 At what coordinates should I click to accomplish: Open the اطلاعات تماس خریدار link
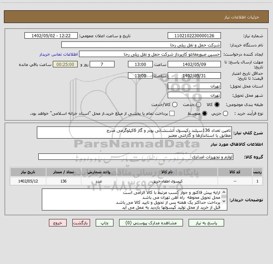coord(58,54)
